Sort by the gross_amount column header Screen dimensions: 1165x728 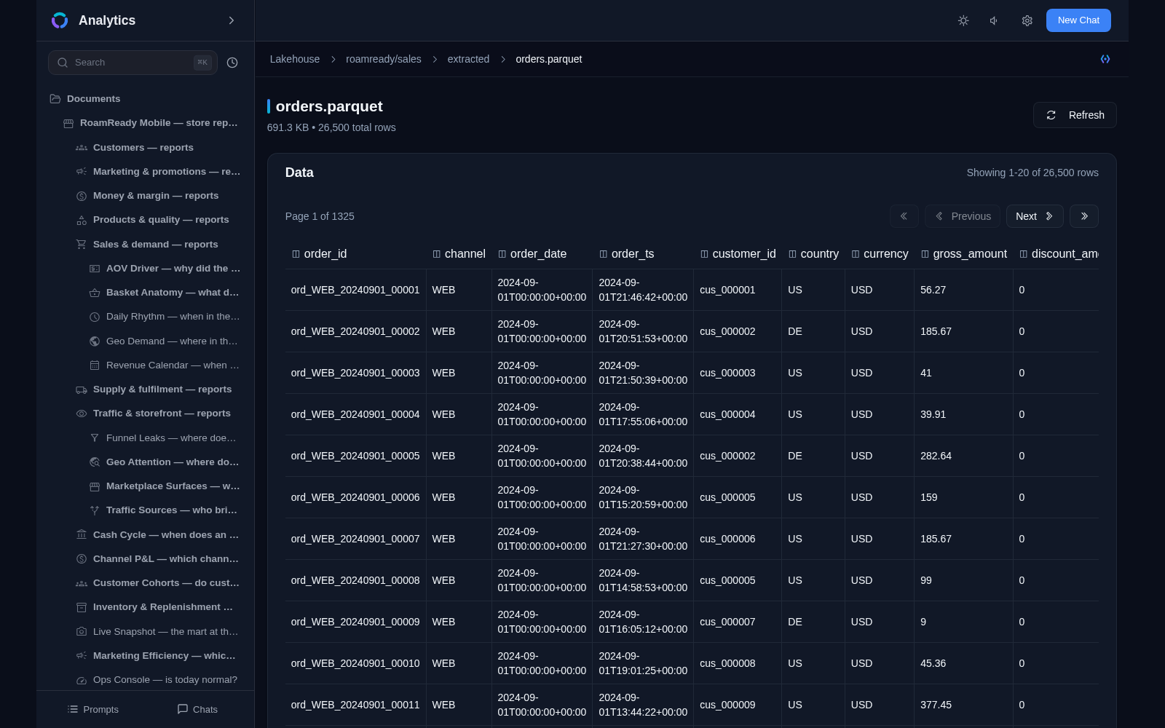(964, 254)
